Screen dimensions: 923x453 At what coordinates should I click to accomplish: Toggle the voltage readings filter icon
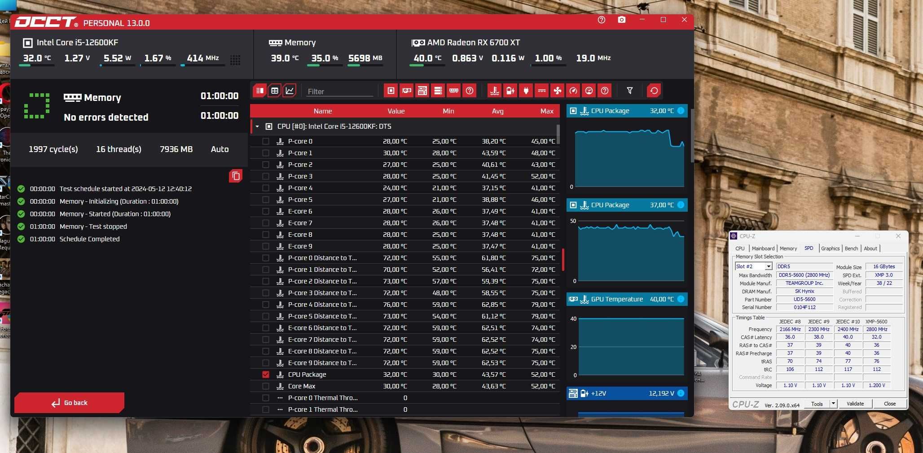(510, 91)
